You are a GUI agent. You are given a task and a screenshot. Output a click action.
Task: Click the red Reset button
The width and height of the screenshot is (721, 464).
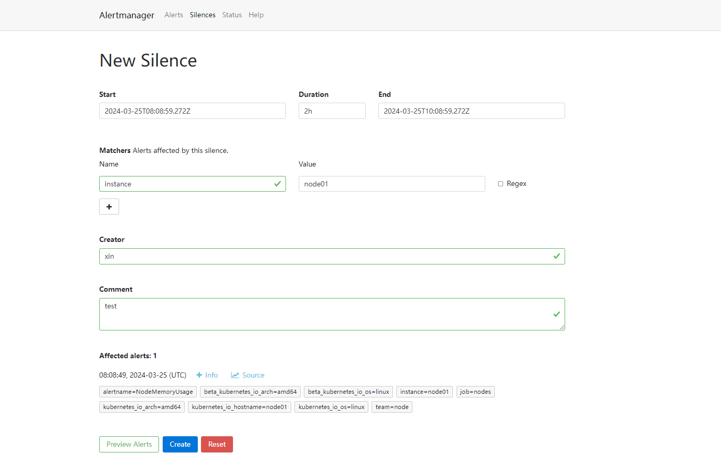tap(217, 444)
